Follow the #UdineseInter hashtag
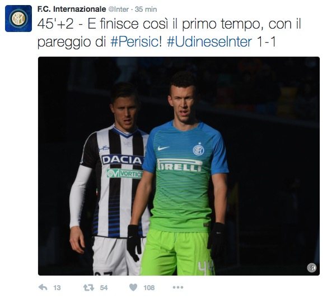The width and height of the screenshot is (327, 298). point(209,42)
